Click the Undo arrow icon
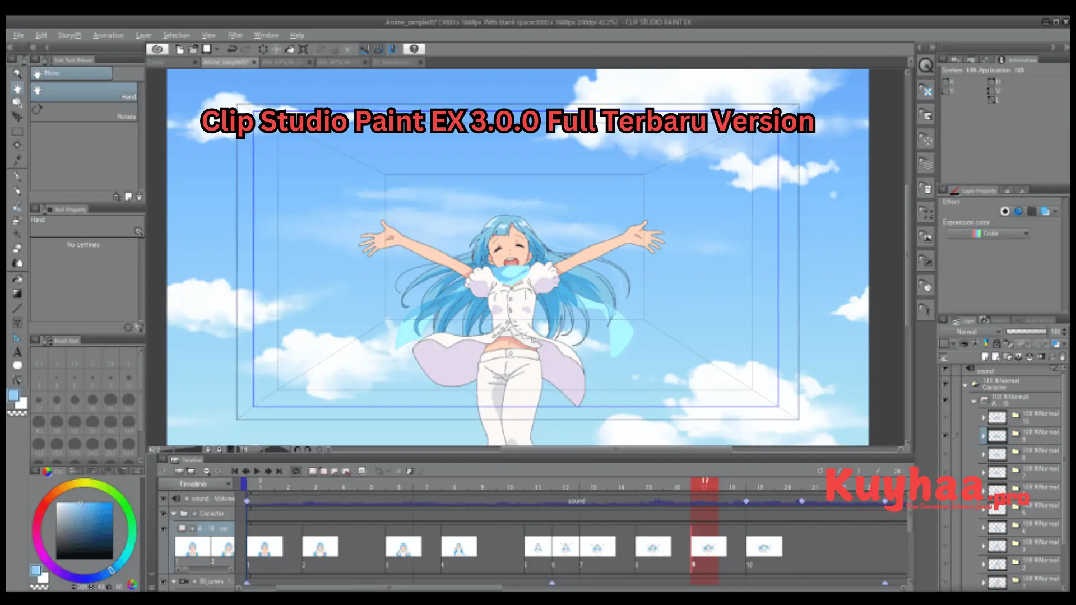Viewport: 1076px width, 605px height. pos(232,49)
